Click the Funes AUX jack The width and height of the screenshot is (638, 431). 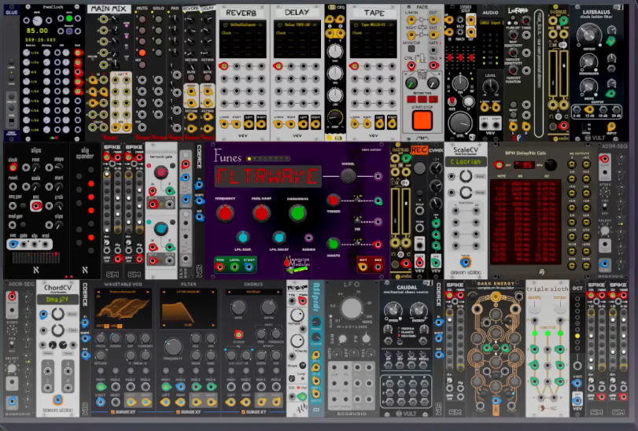pos(378,267)
